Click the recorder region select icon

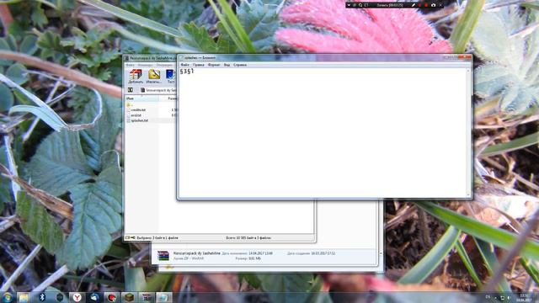[366, 5]
